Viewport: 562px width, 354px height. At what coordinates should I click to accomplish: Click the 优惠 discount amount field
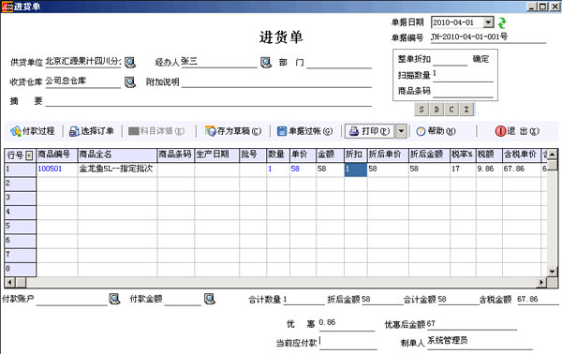(x=347, y=323)
